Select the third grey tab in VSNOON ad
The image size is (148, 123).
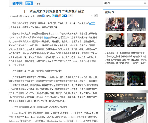point(125,101)
